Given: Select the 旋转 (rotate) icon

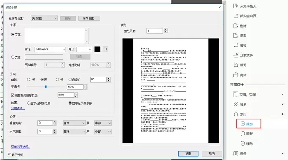Looking at the screenshot, I should pos(235,75).
